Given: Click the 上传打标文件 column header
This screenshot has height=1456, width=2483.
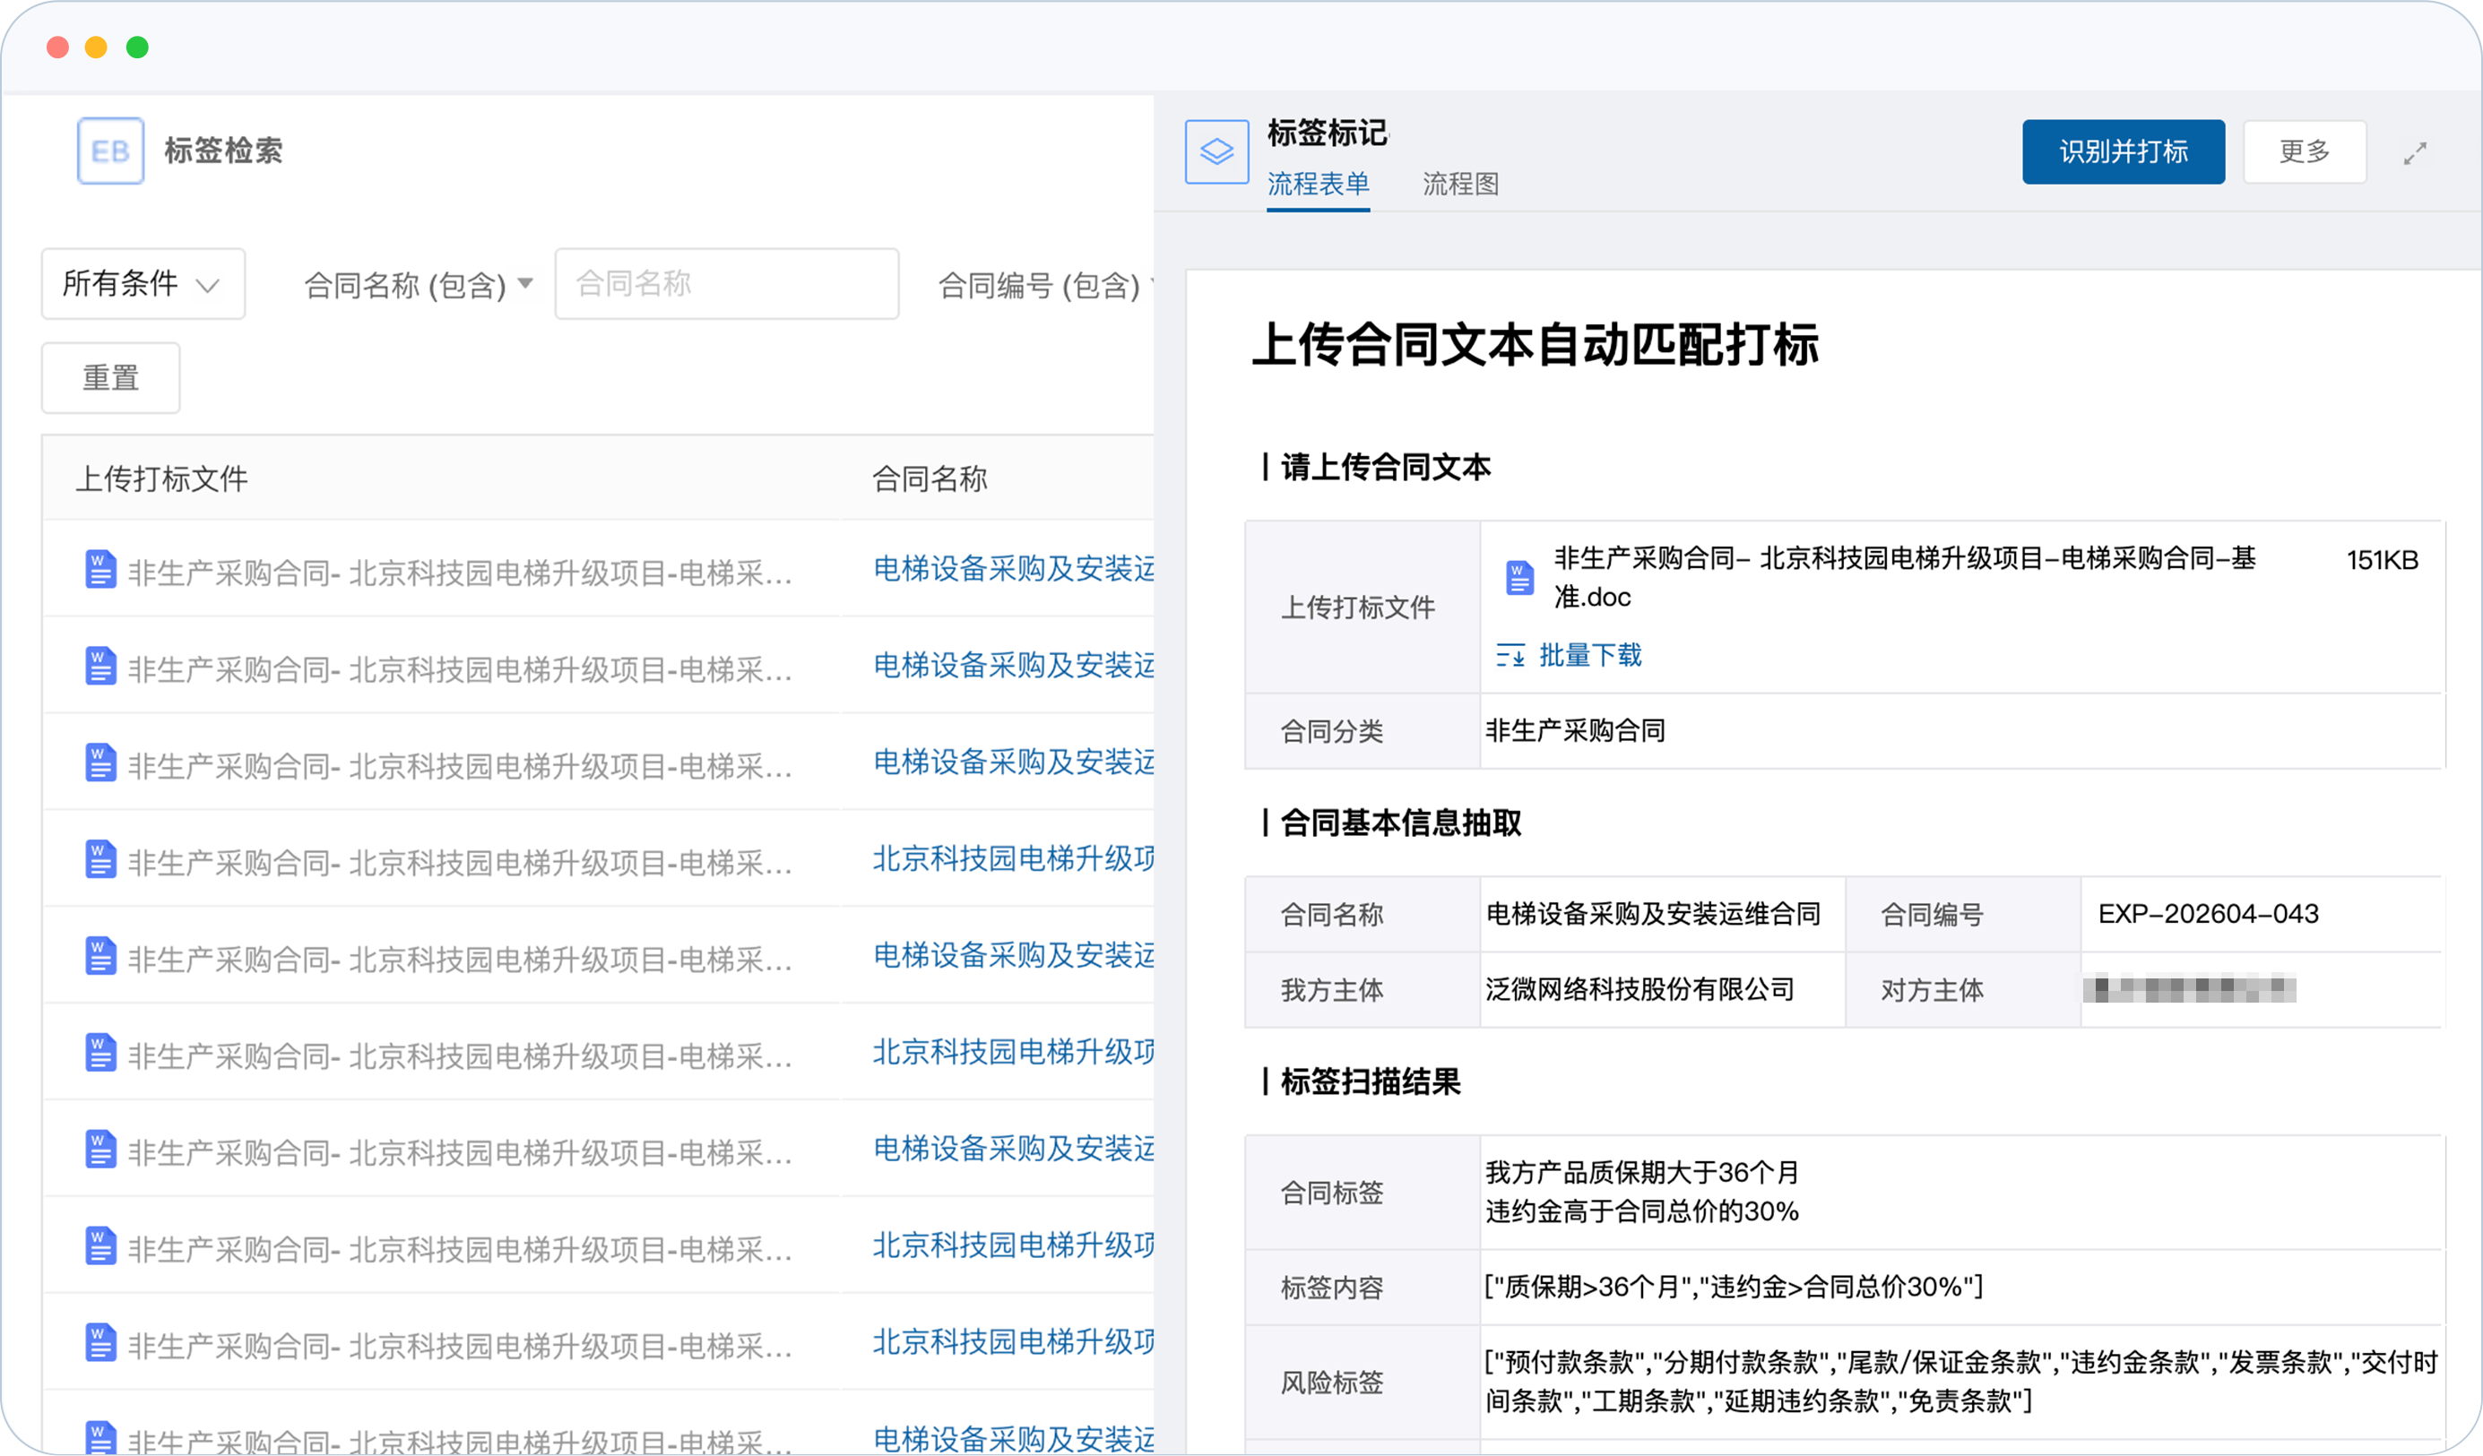Looking at the screenshot, I should tap(161, 478).
